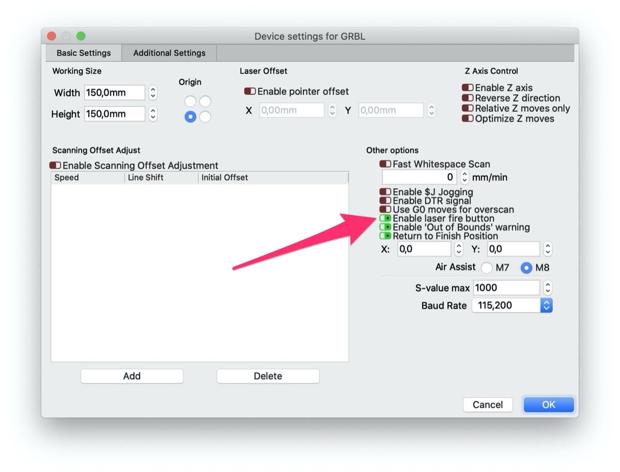
Task: Toggle Enable laser fire button switch
Action: tap(385, 218)
